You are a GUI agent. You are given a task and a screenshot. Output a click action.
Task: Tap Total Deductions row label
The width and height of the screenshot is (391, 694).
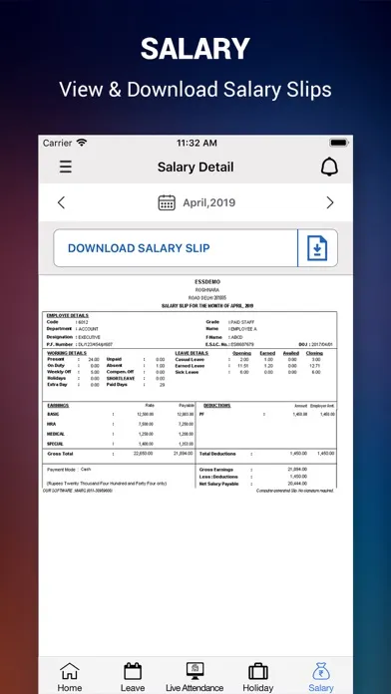click(x=217, y=454)
